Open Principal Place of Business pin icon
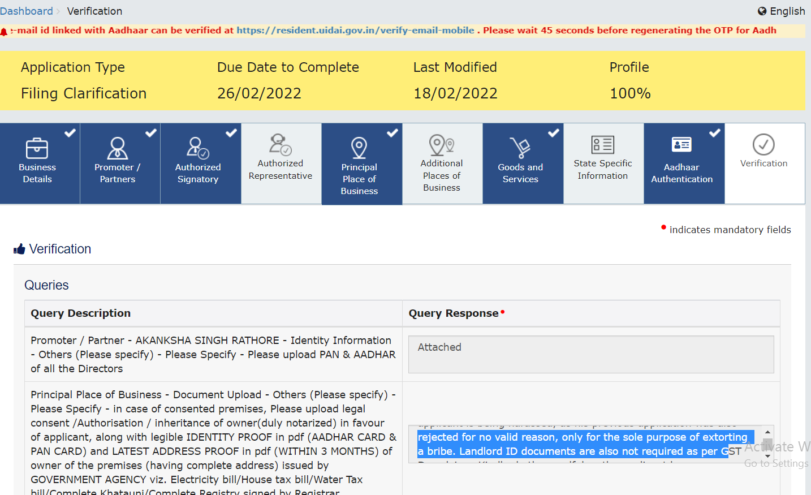 pos(359,148)
